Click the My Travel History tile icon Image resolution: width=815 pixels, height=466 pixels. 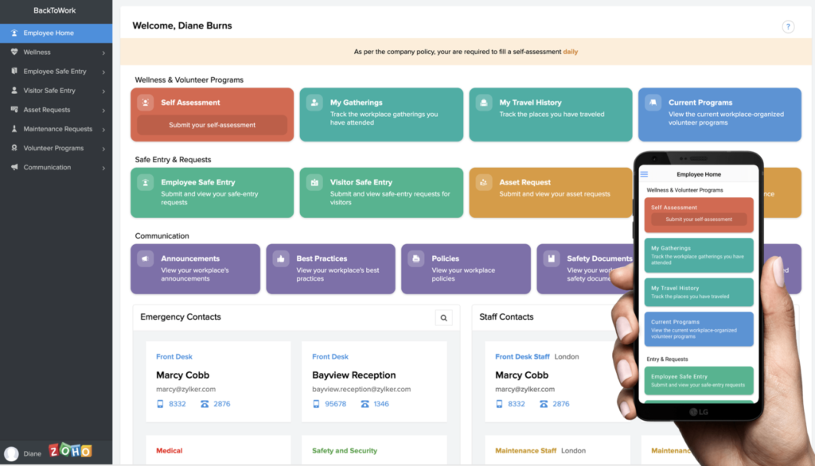(484, 103)
